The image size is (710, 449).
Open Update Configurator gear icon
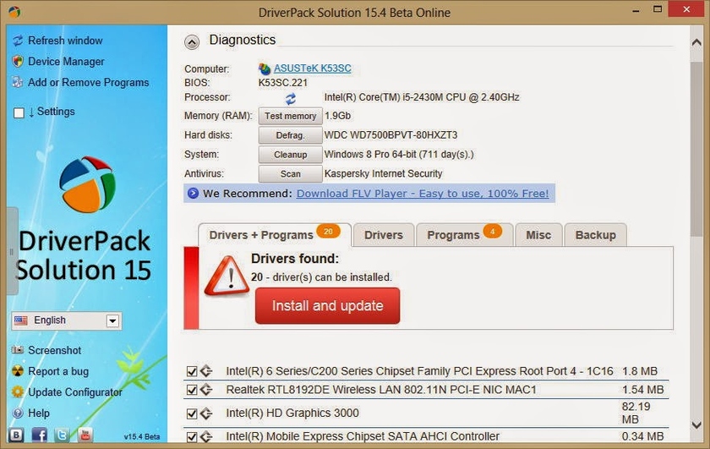[x=18, y=392]
